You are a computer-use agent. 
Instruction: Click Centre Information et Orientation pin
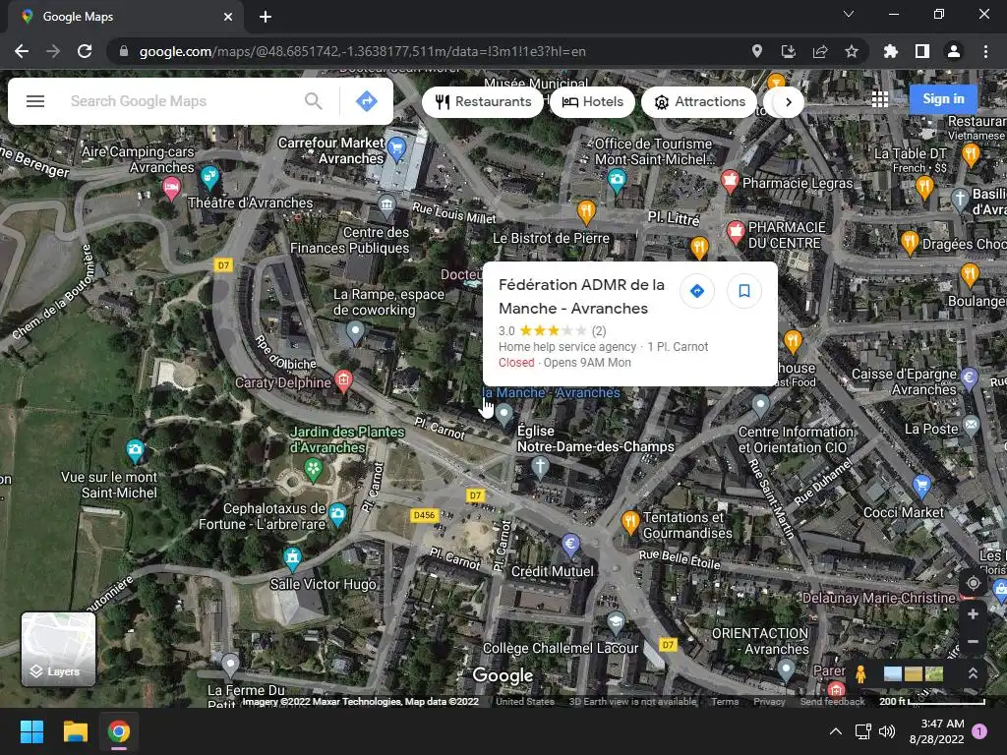coord(760,406)
